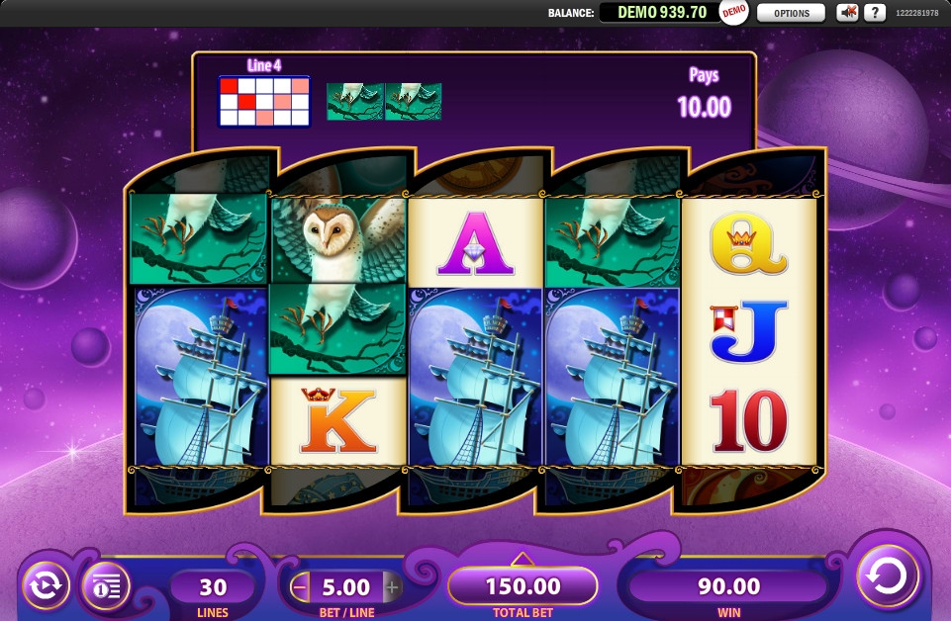This screenshot has height=621, width=951.
Task: Click the Line 4 payline grid
Action: point(264,101)
